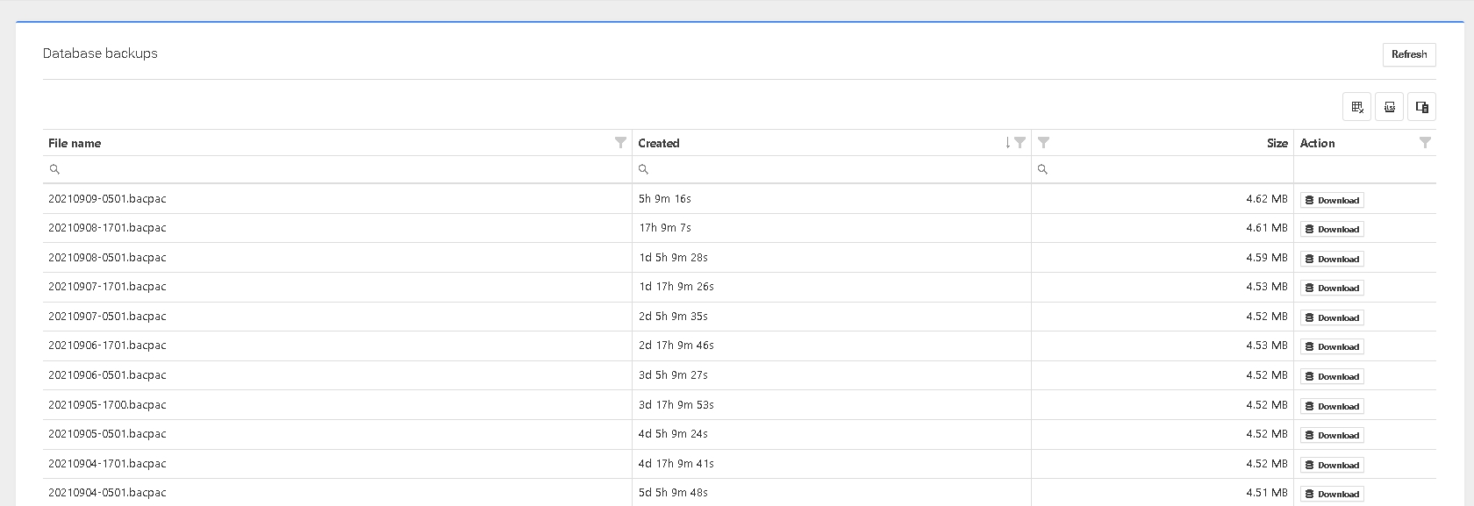Download the 20210909-0501.bacpac backup
The image size is (1474, 506).
tap(1332, 200)
